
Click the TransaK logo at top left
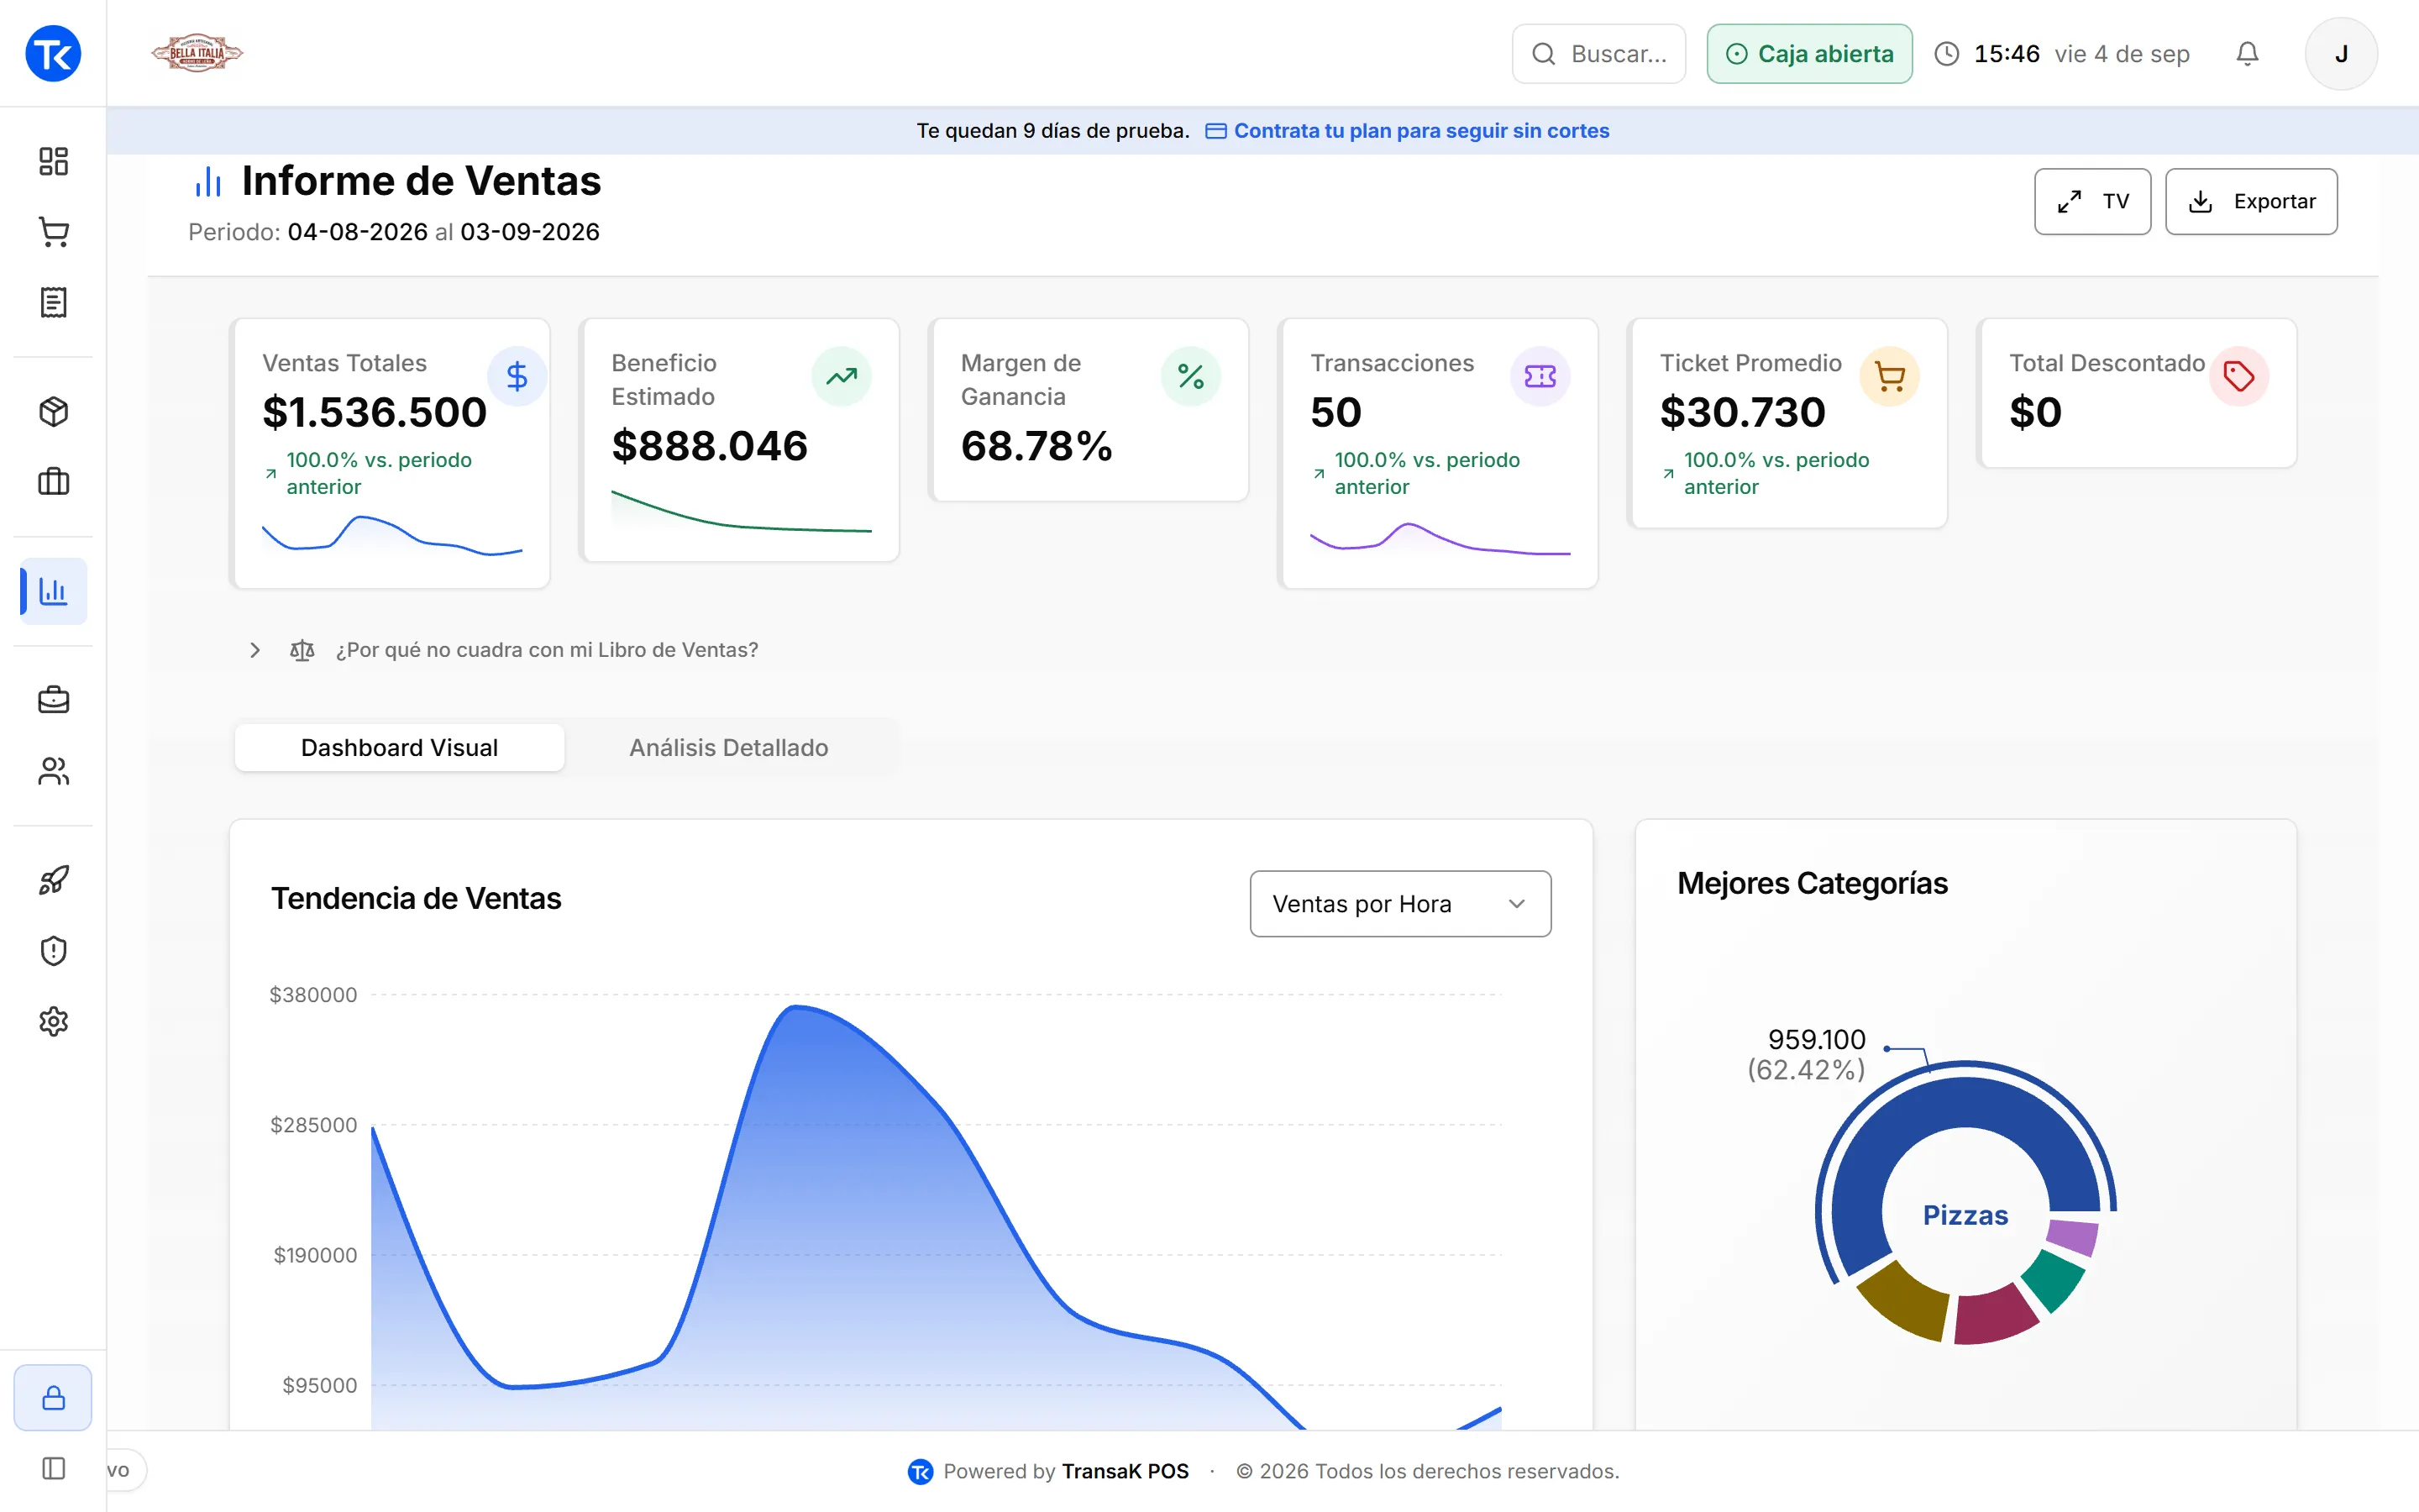53,53
